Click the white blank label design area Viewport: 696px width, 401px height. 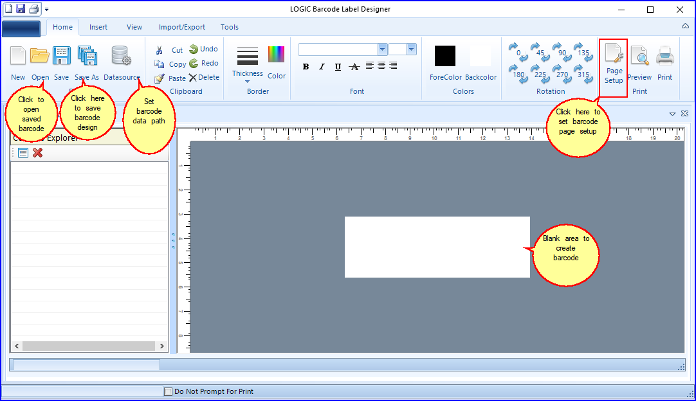(437, 247)
